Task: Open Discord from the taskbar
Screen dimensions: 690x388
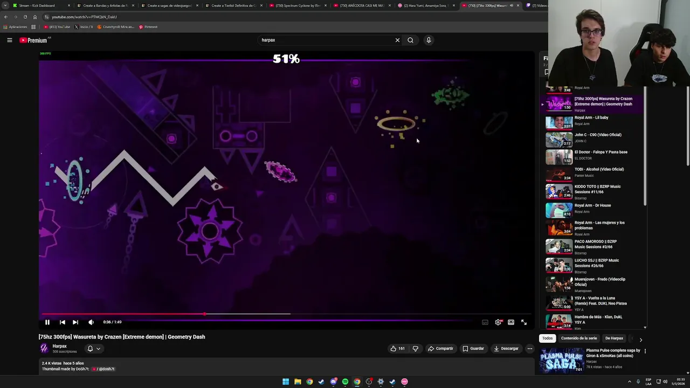Action: coord(333,382)
